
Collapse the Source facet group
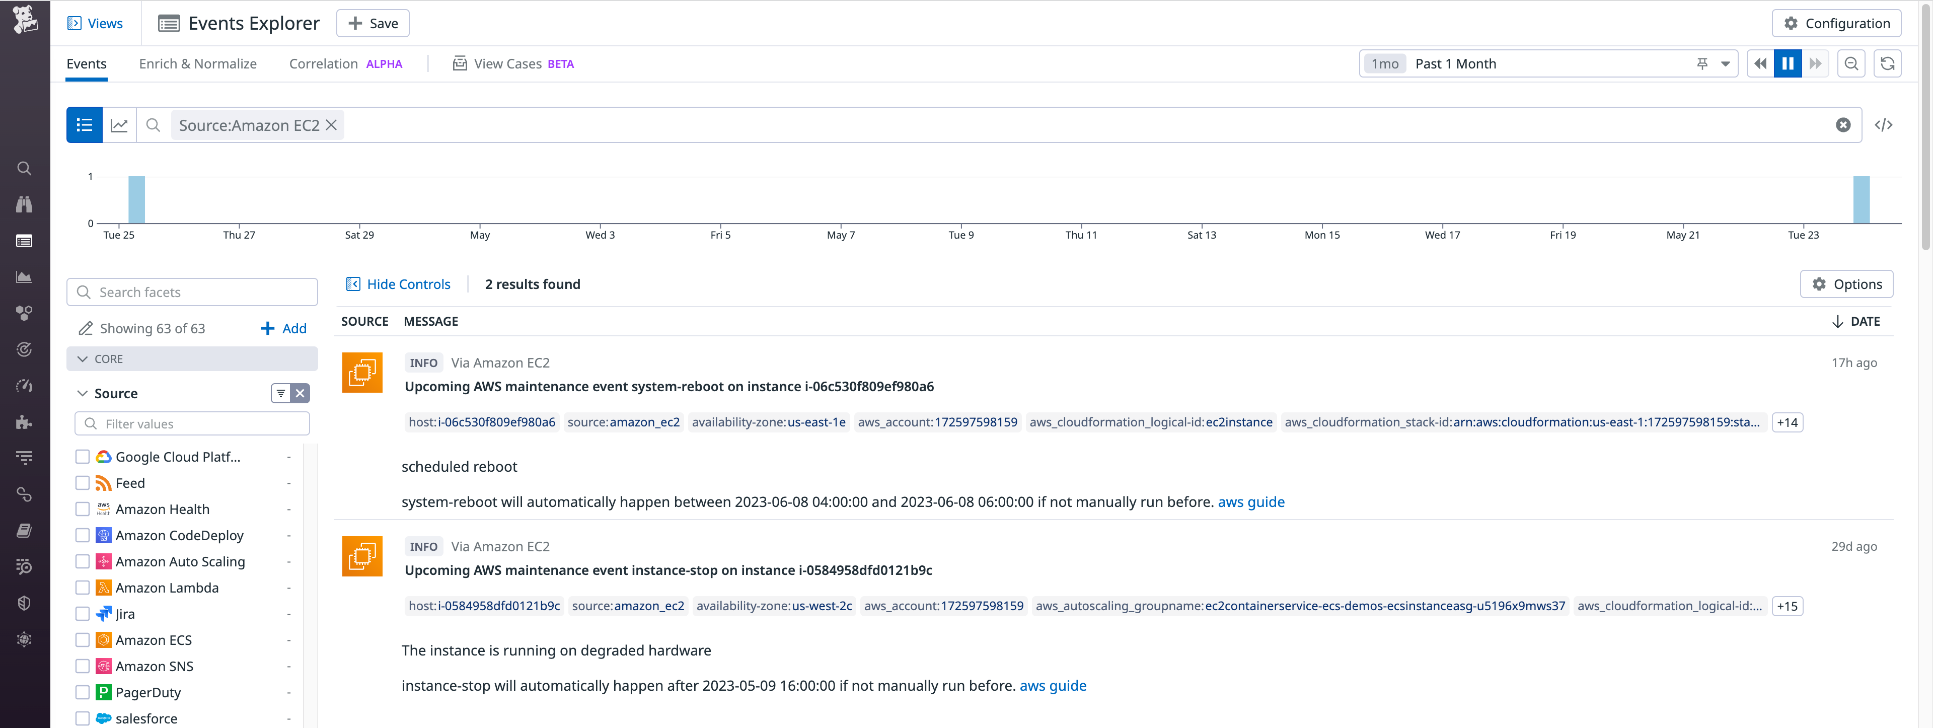pos(83,393)
